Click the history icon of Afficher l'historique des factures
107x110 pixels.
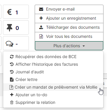[x=12, y=64]
